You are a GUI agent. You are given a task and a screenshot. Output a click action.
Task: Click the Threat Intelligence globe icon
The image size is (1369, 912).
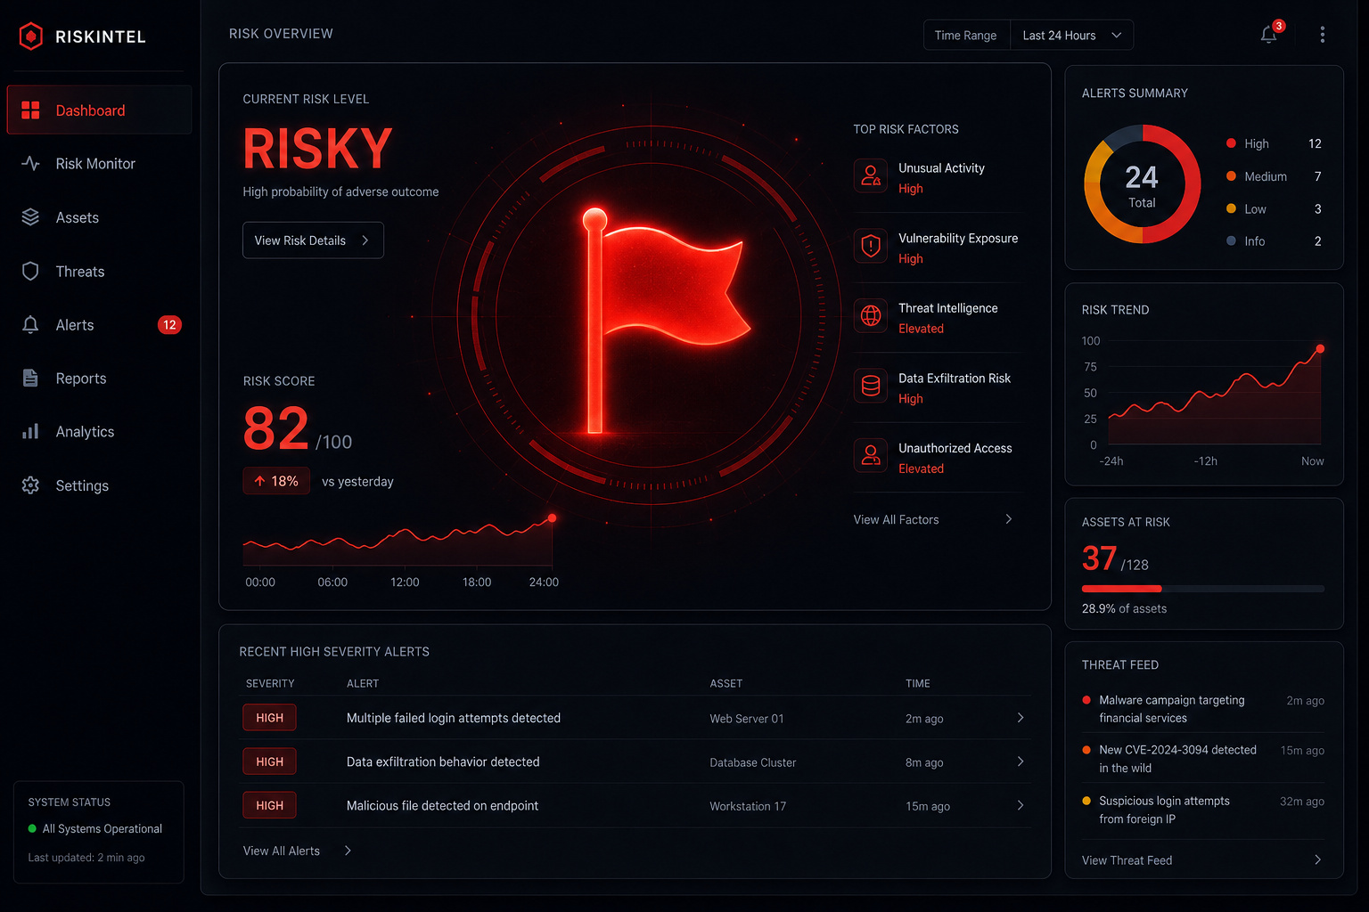(x=871, y=315)
